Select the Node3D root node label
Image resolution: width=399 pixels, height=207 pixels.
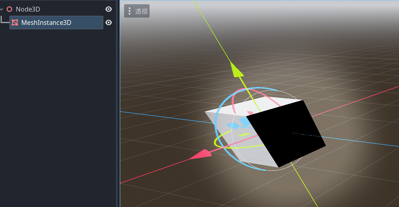[28, 9]
